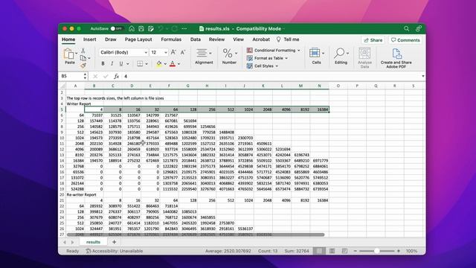Click the Cut scissors icon
476x268 pixels.
pyautogui.click(x=83, y=51)
